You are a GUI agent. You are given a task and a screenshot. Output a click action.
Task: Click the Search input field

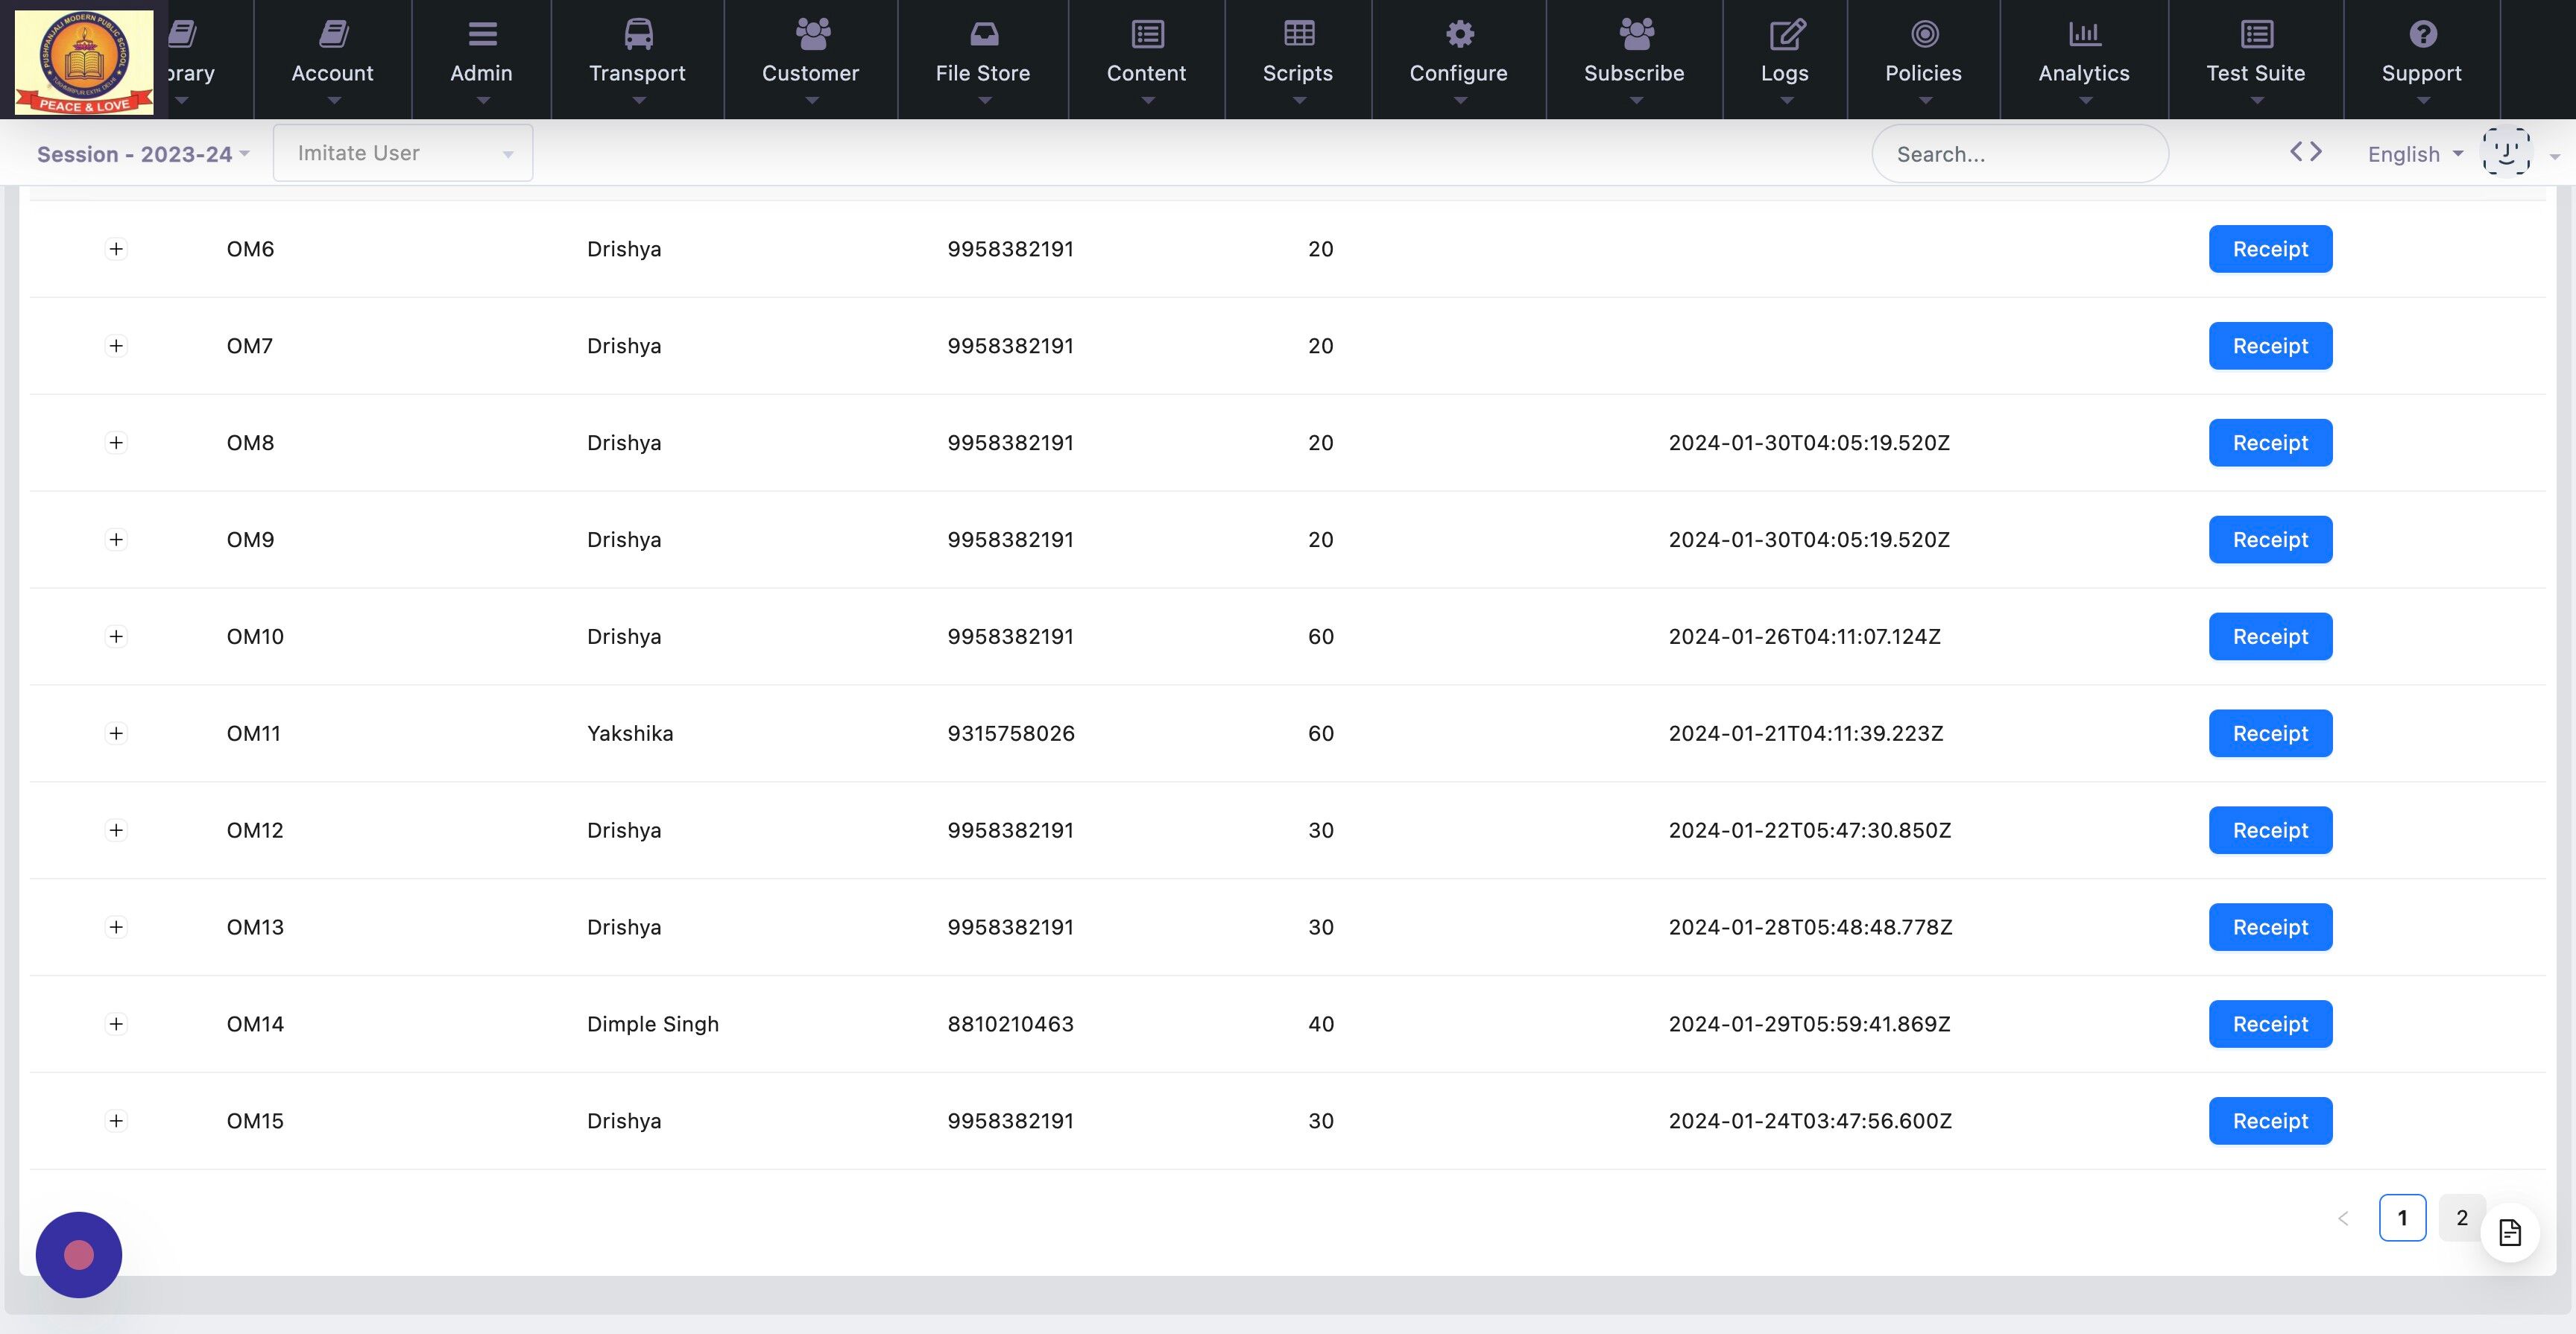pos(2020,154)
